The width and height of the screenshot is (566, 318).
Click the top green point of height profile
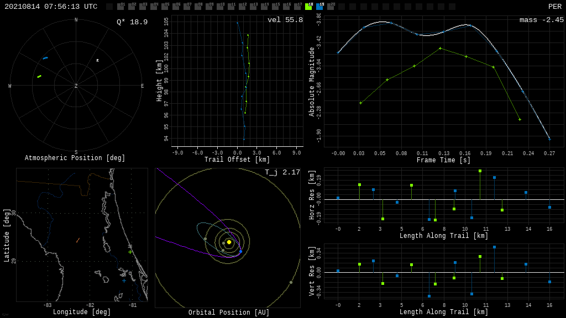[248, 35]
